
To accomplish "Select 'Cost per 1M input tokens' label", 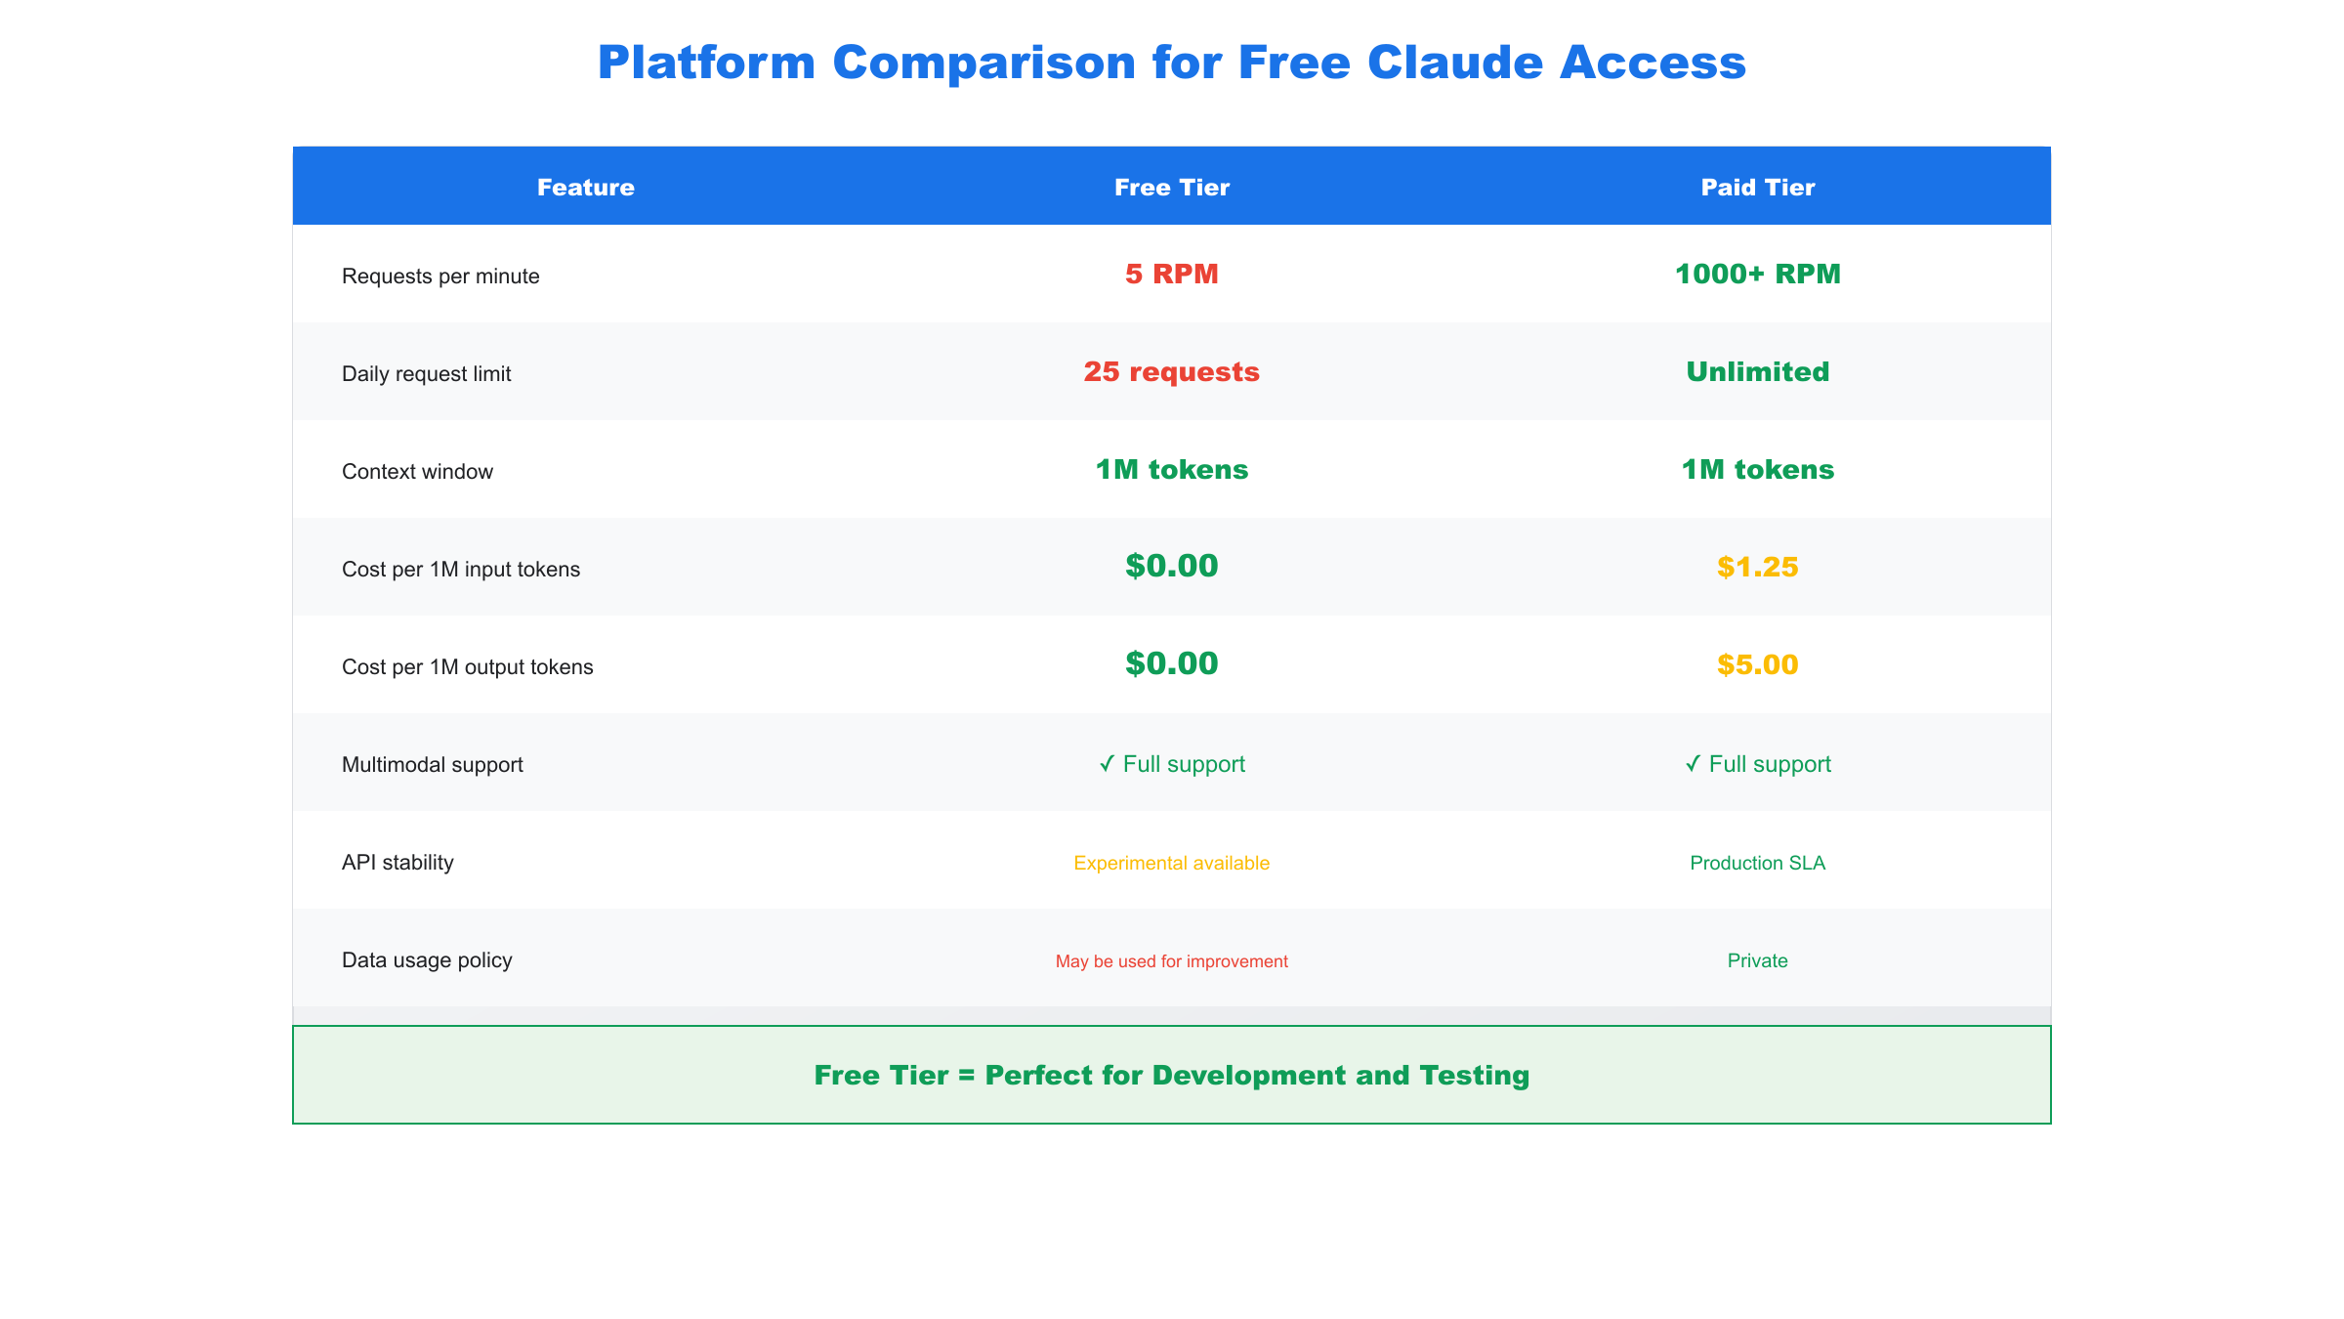I will point(461,570).
